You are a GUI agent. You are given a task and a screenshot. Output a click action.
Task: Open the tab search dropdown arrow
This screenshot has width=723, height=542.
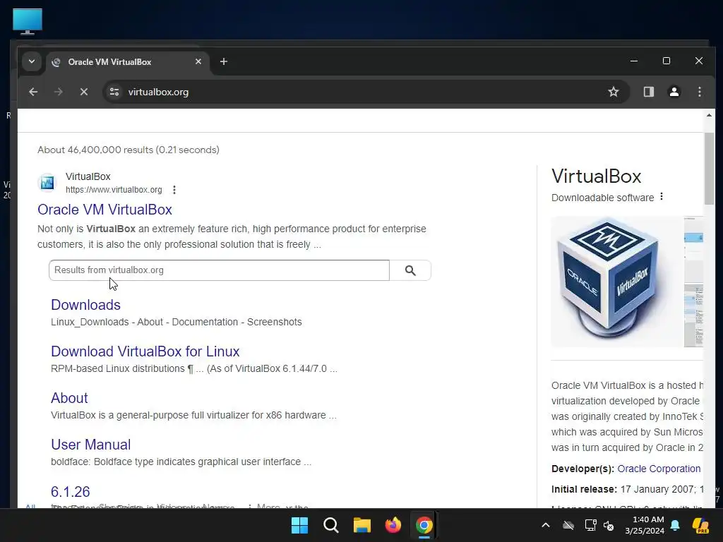pyautogui.click(x=32, y=61)
